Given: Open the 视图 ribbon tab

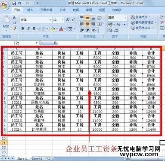Looking at the screenshot, I should 102,10.
